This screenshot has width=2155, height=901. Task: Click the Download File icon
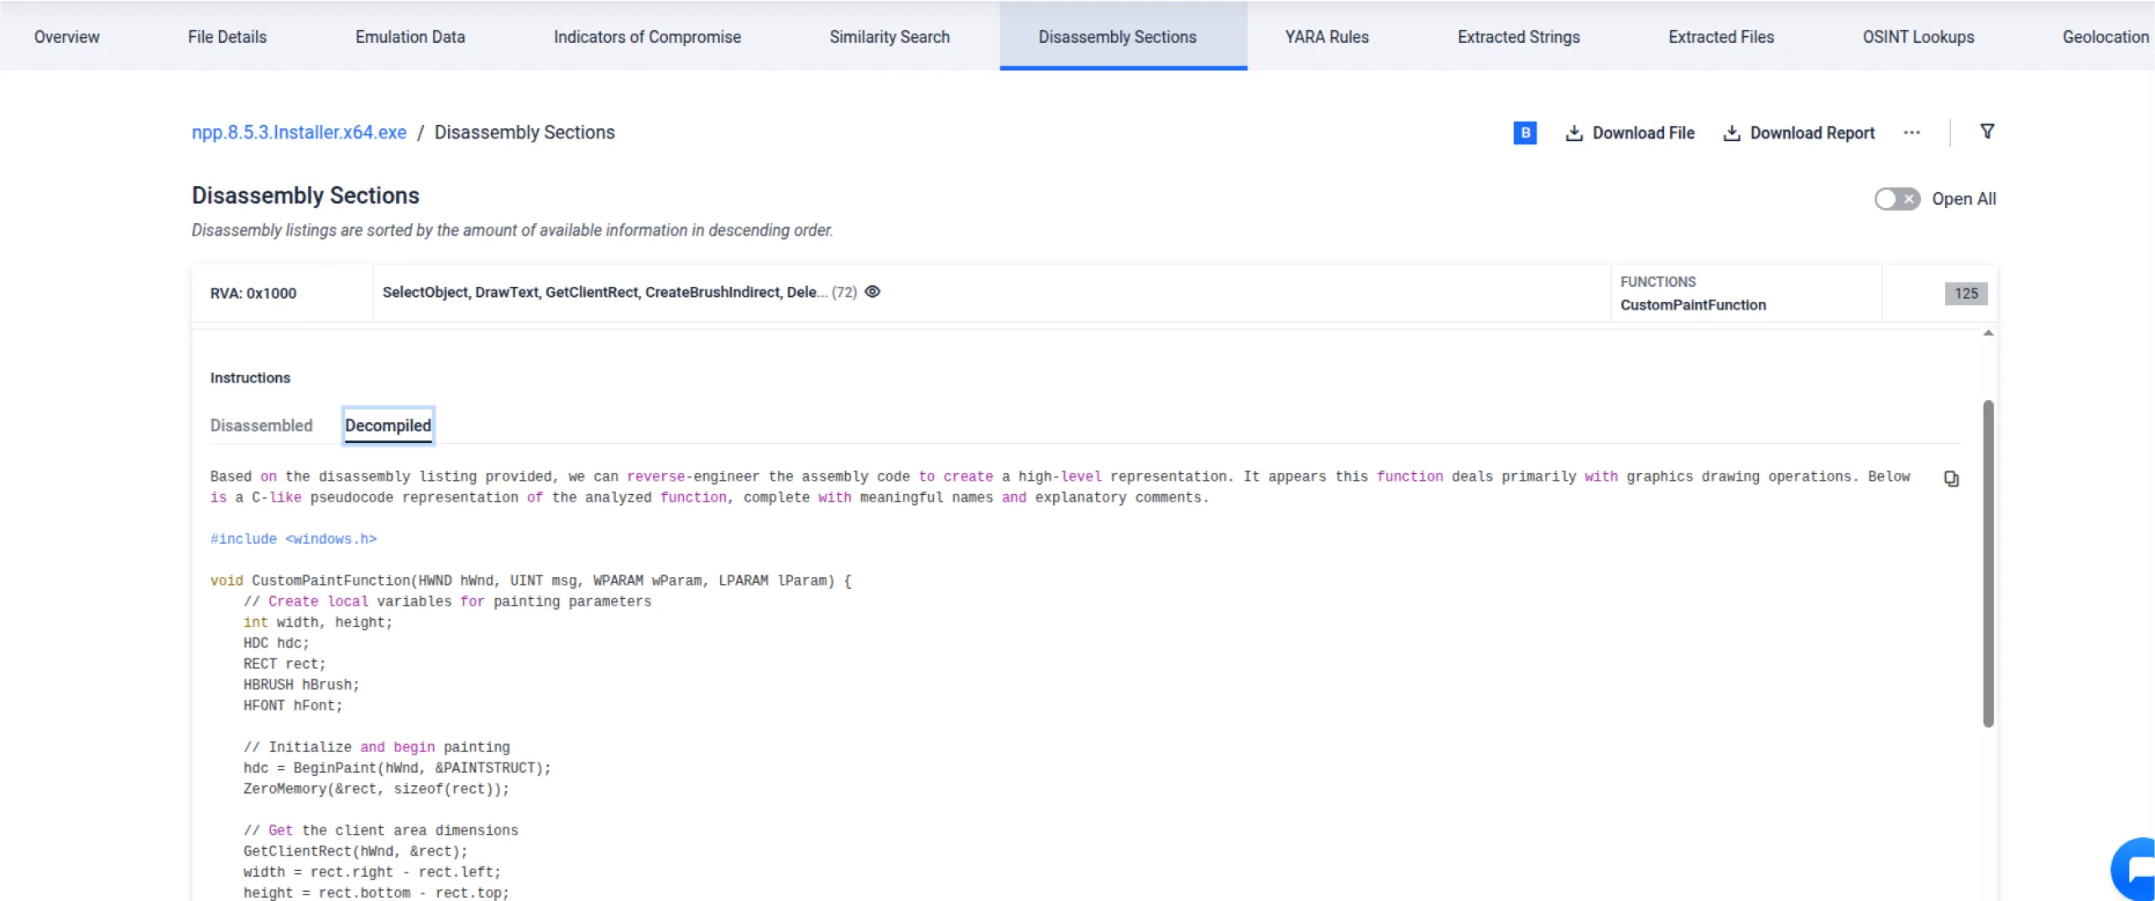pos(1573,133)
